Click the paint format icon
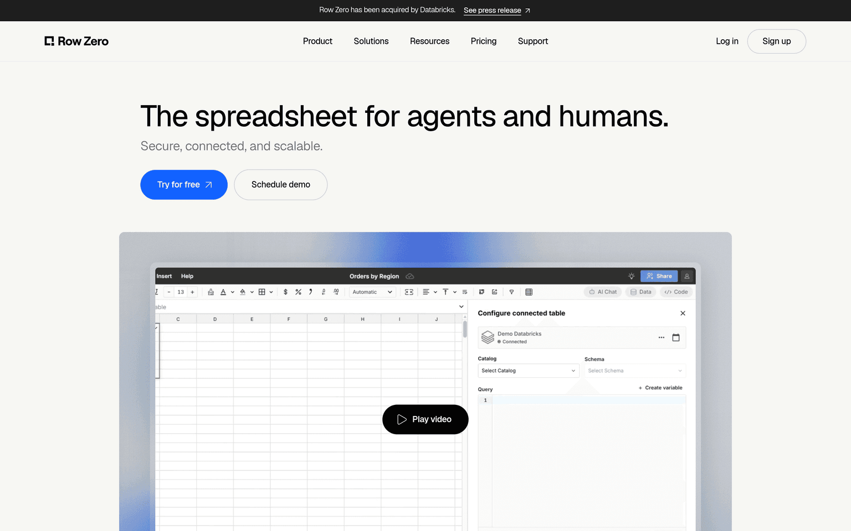 click(x=211, y=292)
